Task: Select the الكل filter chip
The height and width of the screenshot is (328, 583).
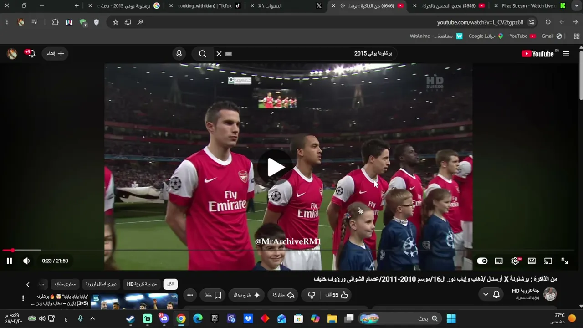Action: point(170,284)
